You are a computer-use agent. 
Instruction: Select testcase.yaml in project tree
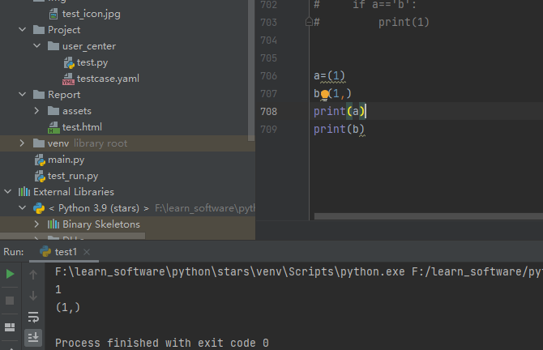[108, 79]
